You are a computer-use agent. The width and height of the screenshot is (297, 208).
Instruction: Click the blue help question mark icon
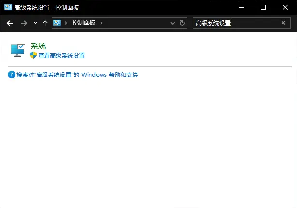pyautogui.click(x=12, y=75)
